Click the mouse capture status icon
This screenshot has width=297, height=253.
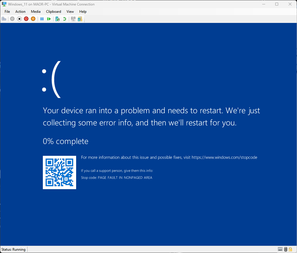pyautogui.click(x=285, y=249)
